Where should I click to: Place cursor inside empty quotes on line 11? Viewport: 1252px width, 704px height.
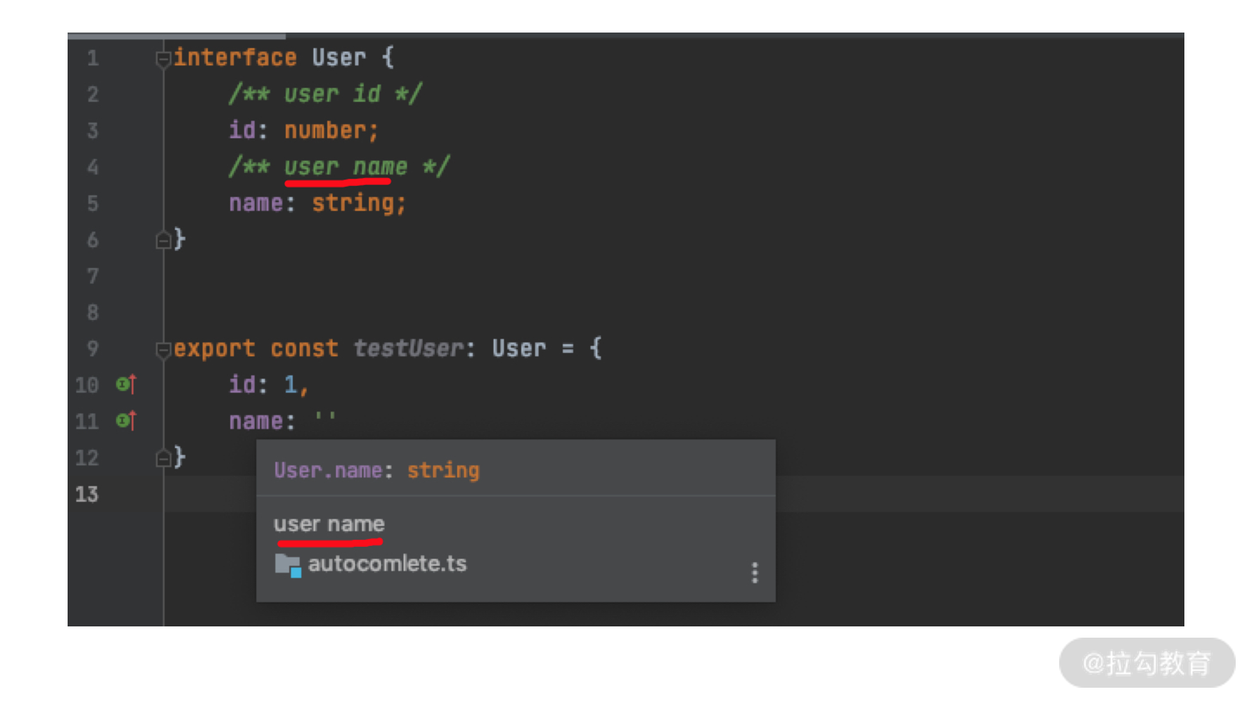coord(326,419)
